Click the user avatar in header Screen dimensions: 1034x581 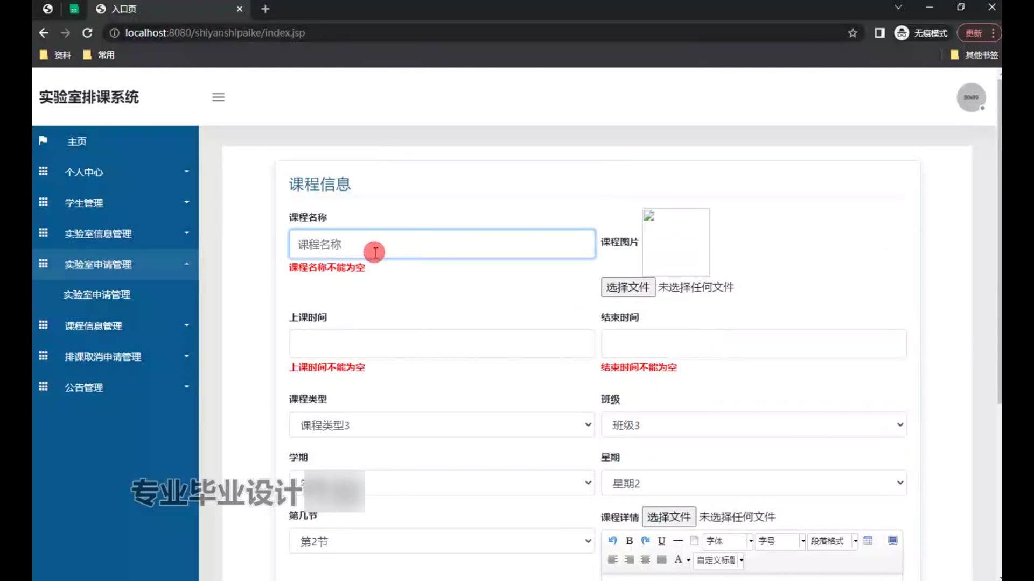pos(970,97)
